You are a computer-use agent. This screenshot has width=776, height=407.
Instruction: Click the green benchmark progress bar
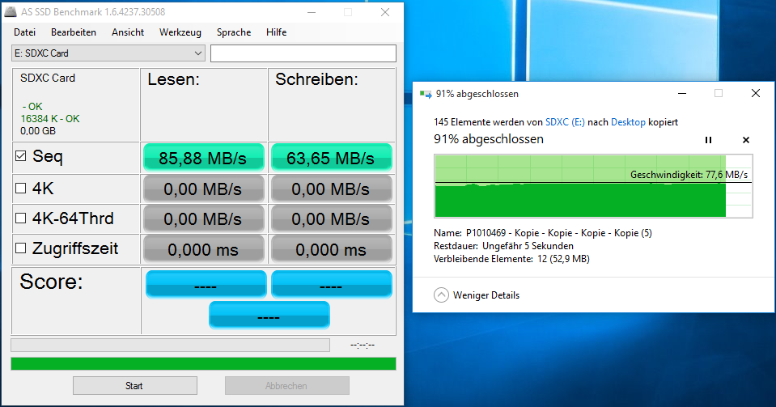(x=203, y=364)
